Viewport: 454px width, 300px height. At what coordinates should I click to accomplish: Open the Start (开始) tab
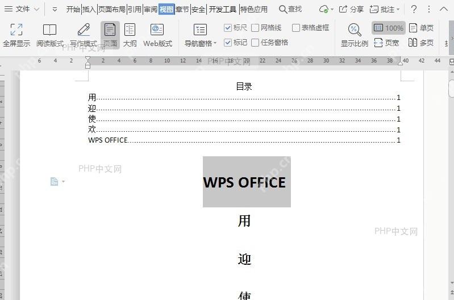[73, 9]
